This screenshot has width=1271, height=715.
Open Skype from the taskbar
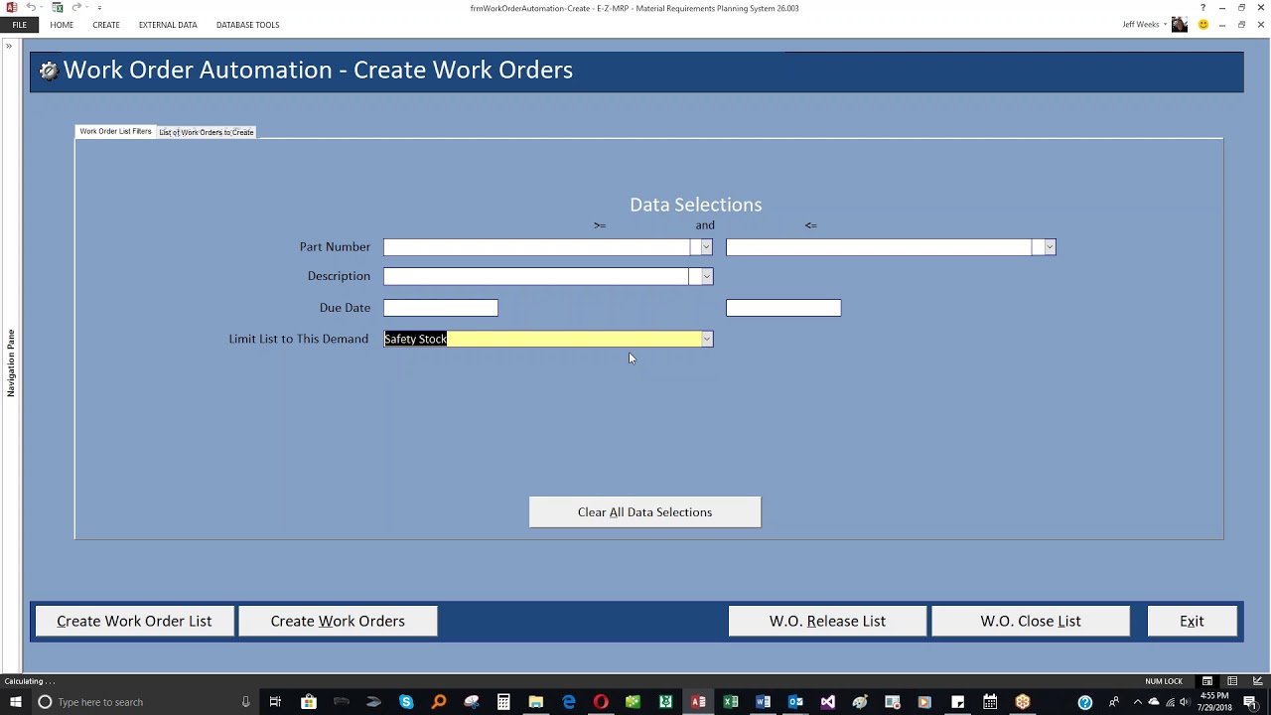(406, 702)
